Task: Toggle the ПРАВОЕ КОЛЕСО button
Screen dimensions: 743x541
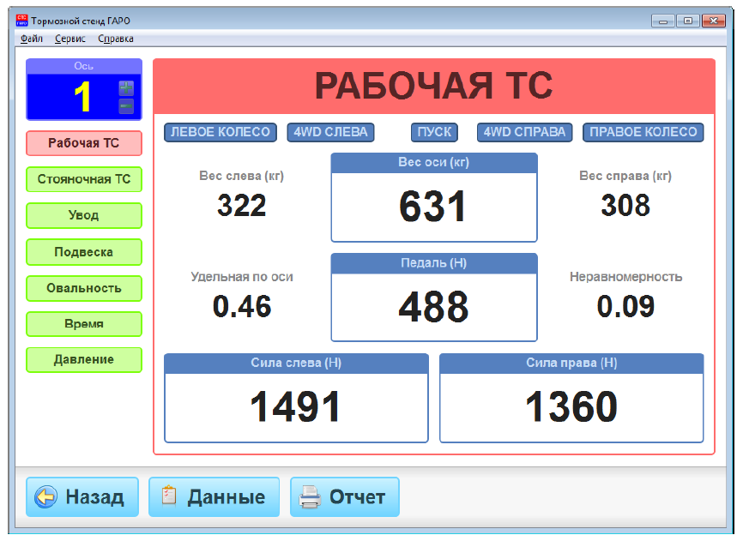Action: [x=643, y=132]
